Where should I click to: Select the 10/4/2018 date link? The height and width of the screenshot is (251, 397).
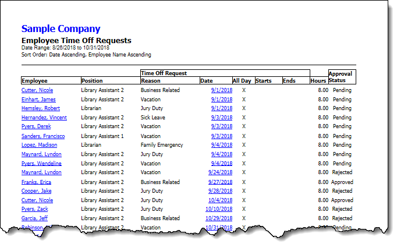point(221,200)
